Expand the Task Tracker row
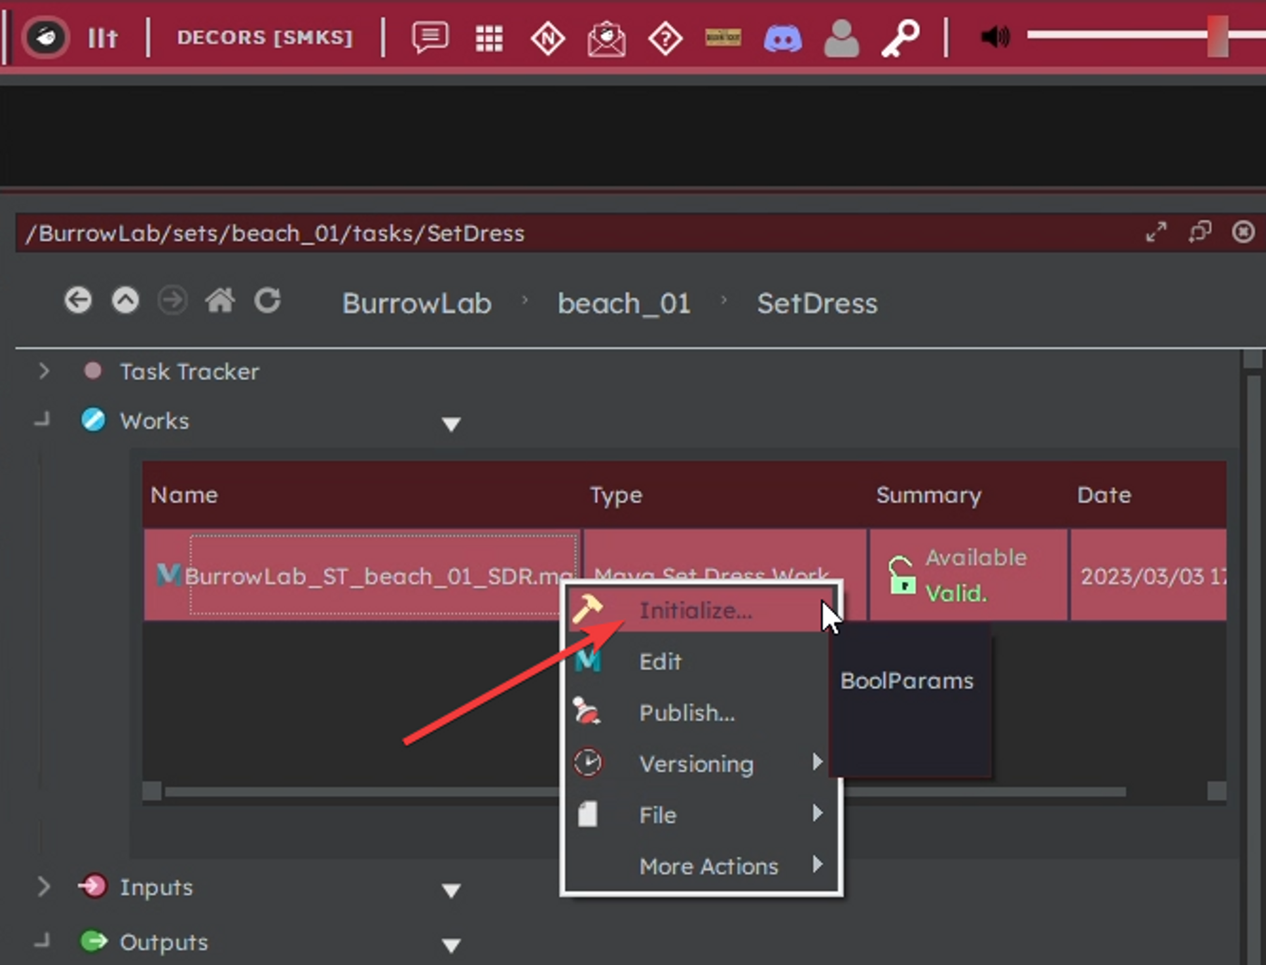 (43, 371)
